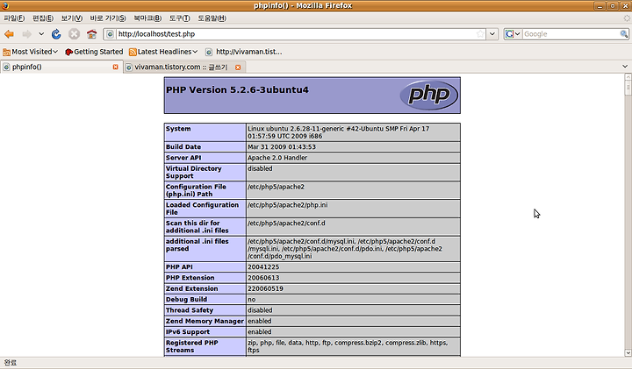Click the Forward arrow button
This screenshot has width=632, height=369.
[26, 34]
